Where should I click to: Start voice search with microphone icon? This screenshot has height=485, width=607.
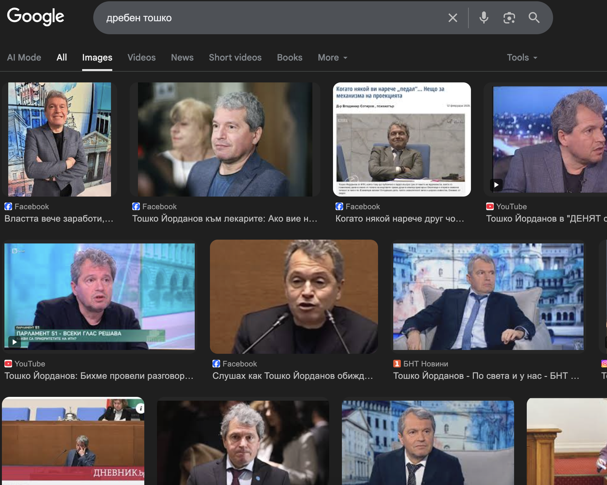(x=484, y=18)
